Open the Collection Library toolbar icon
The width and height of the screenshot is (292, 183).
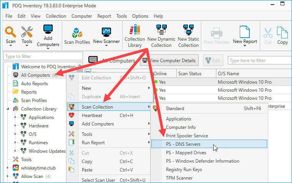(135, 30)
